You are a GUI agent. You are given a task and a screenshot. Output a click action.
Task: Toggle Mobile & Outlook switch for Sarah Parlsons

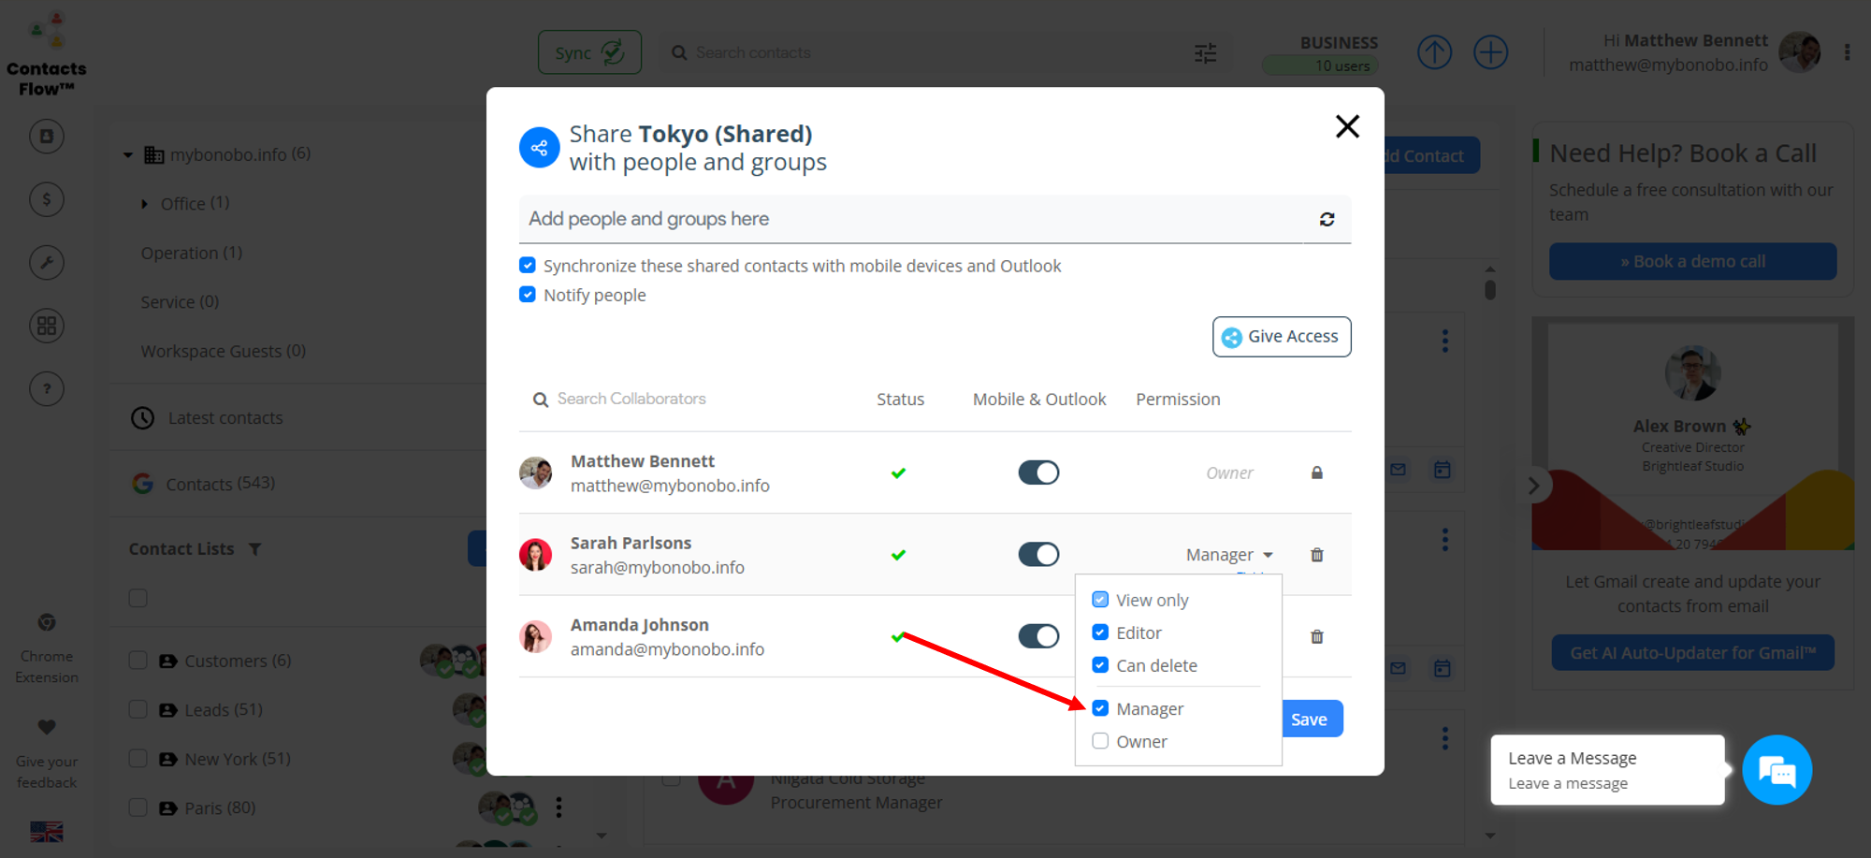click(x=1038, y=555)
